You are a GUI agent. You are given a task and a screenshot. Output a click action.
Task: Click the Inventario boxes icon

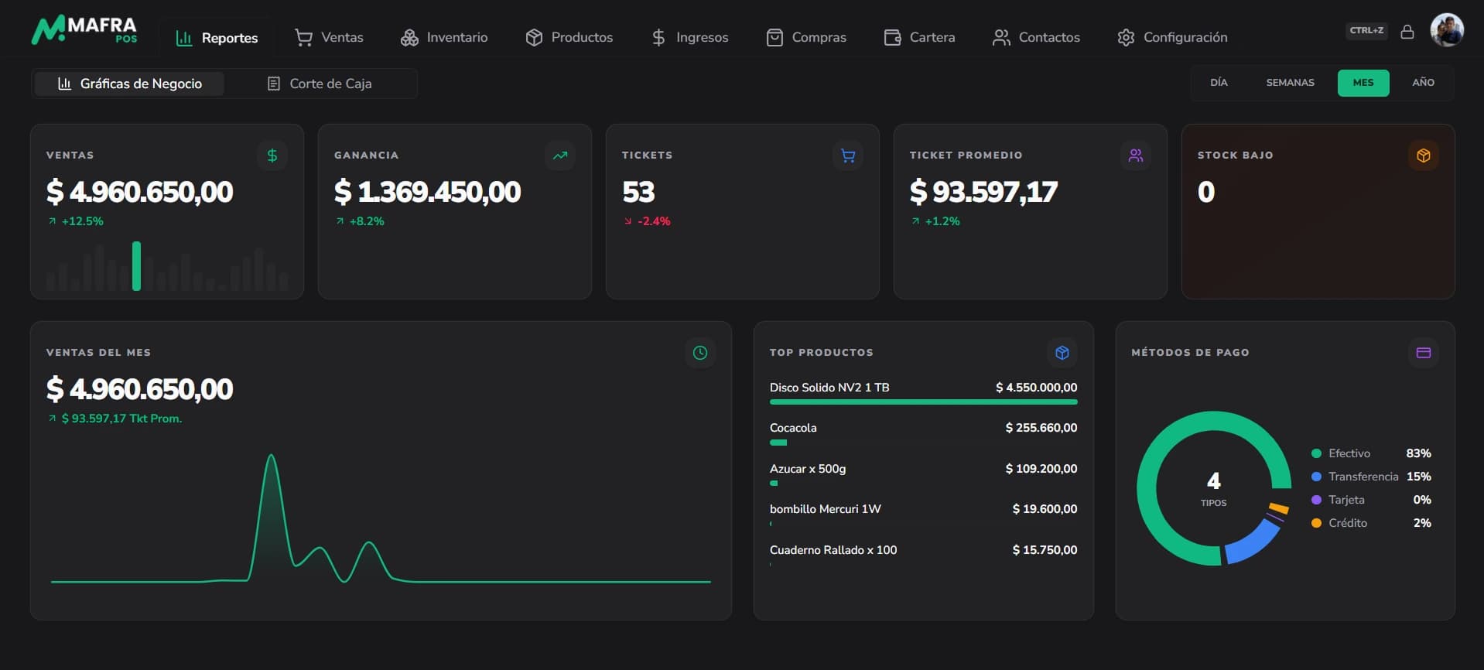click(409, 37)
